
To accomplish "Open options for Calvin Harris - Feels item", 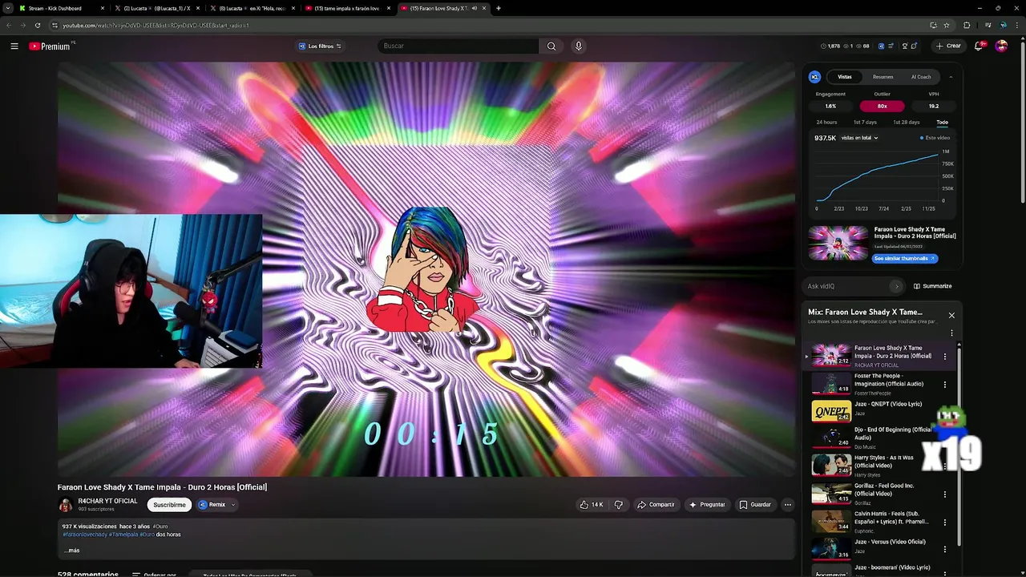I will click(x=945, y=522).
